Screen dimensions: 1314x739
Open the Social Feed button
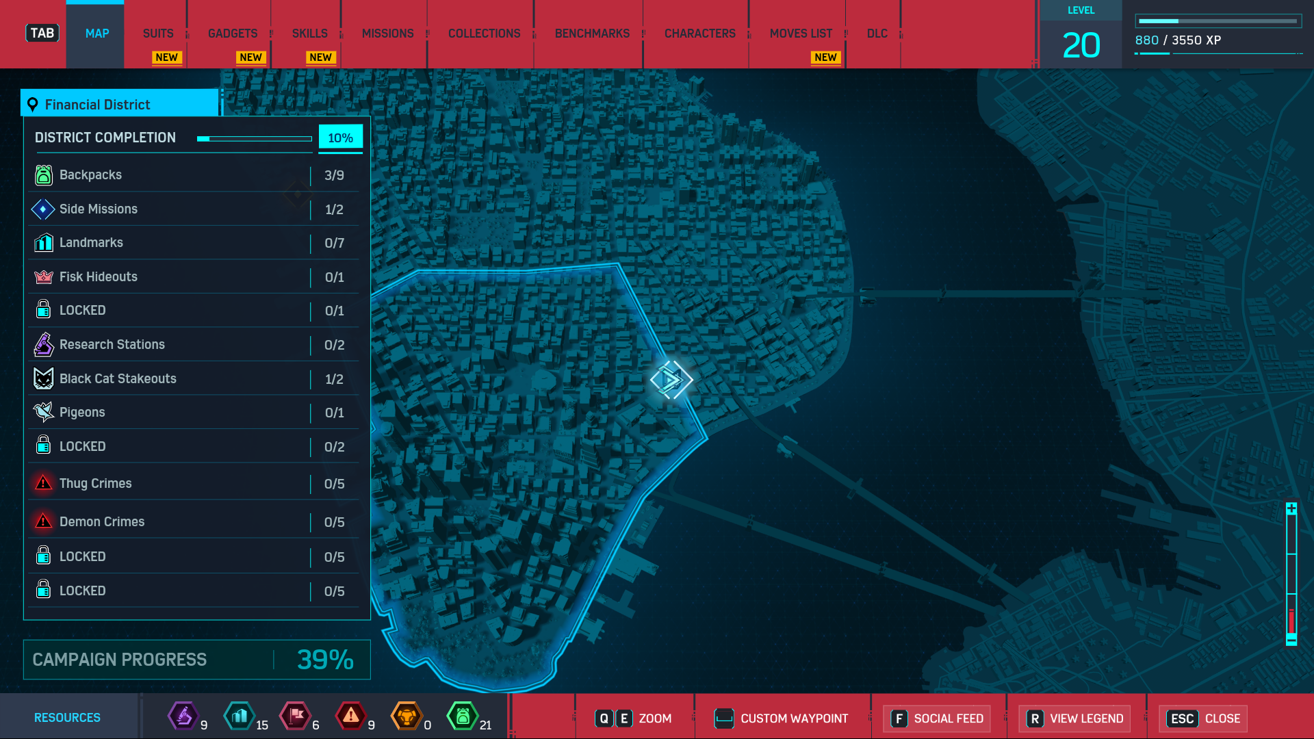[x=937, y=718]
